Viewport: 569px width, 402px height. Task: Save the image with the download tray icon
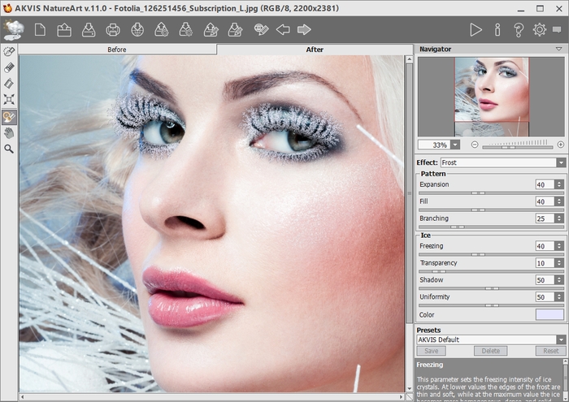pyautogui.click(x=89, y=30)
